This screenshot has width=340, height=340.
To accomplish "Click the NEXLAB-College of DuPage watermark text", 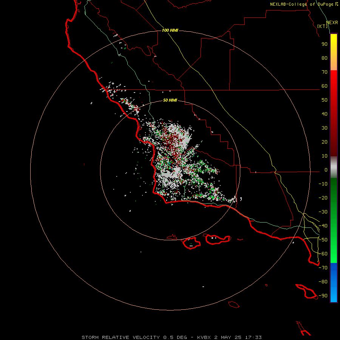I will click(x=304, y=4).
